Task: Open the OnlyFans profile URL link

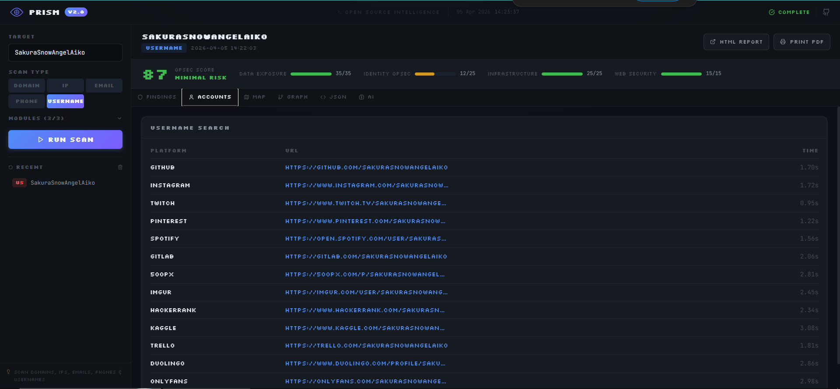Action: 366,382
